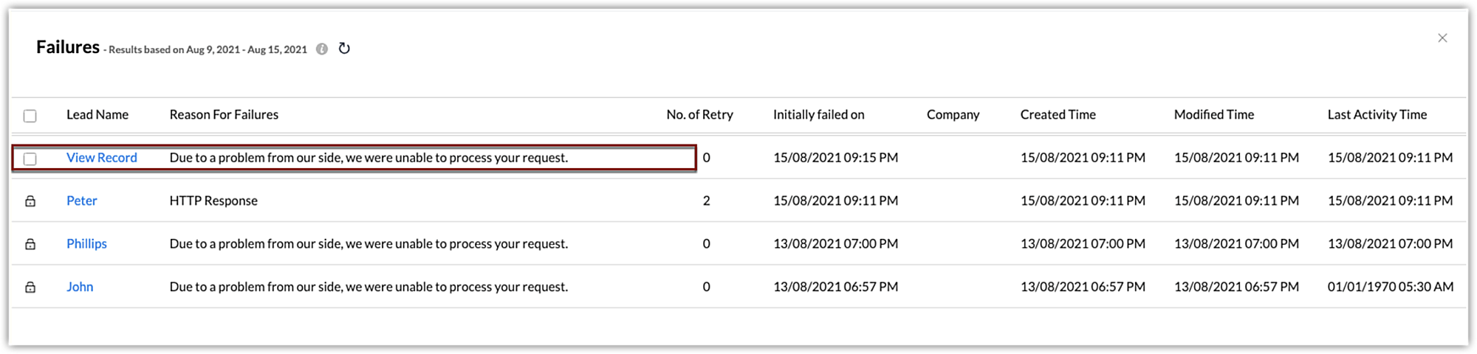Click Reason For Failures column header
Image resolution: width=1477 pixels, height=354 pixels.
pyautogui.click(x=224, y=114)
